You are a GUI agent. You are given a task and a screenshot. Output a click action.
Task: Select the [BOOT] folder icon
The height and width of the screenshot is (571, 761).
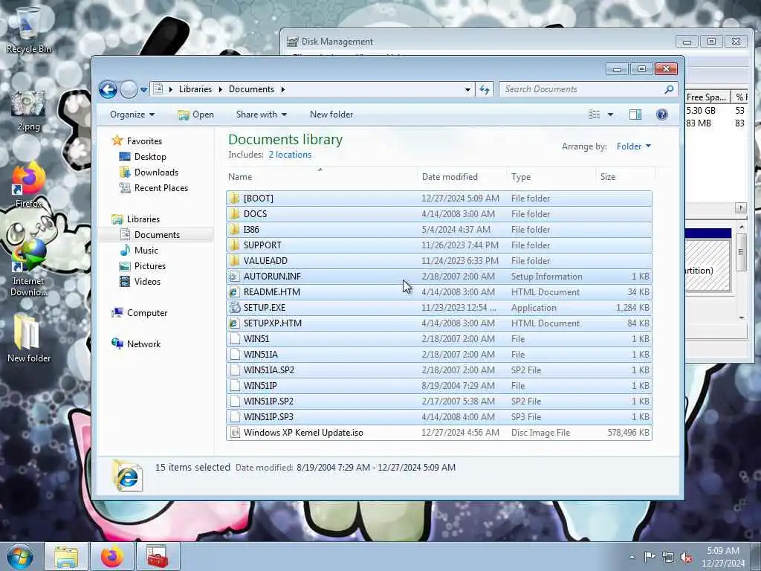click(x=235, y=198)
